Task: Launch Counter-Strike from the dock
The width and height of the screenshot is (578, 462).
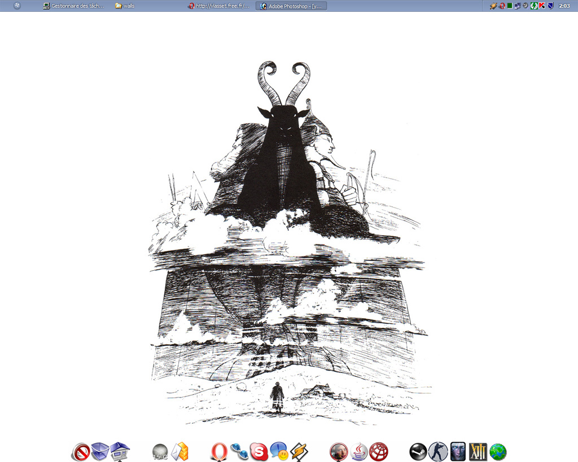Action: [438, 452]
